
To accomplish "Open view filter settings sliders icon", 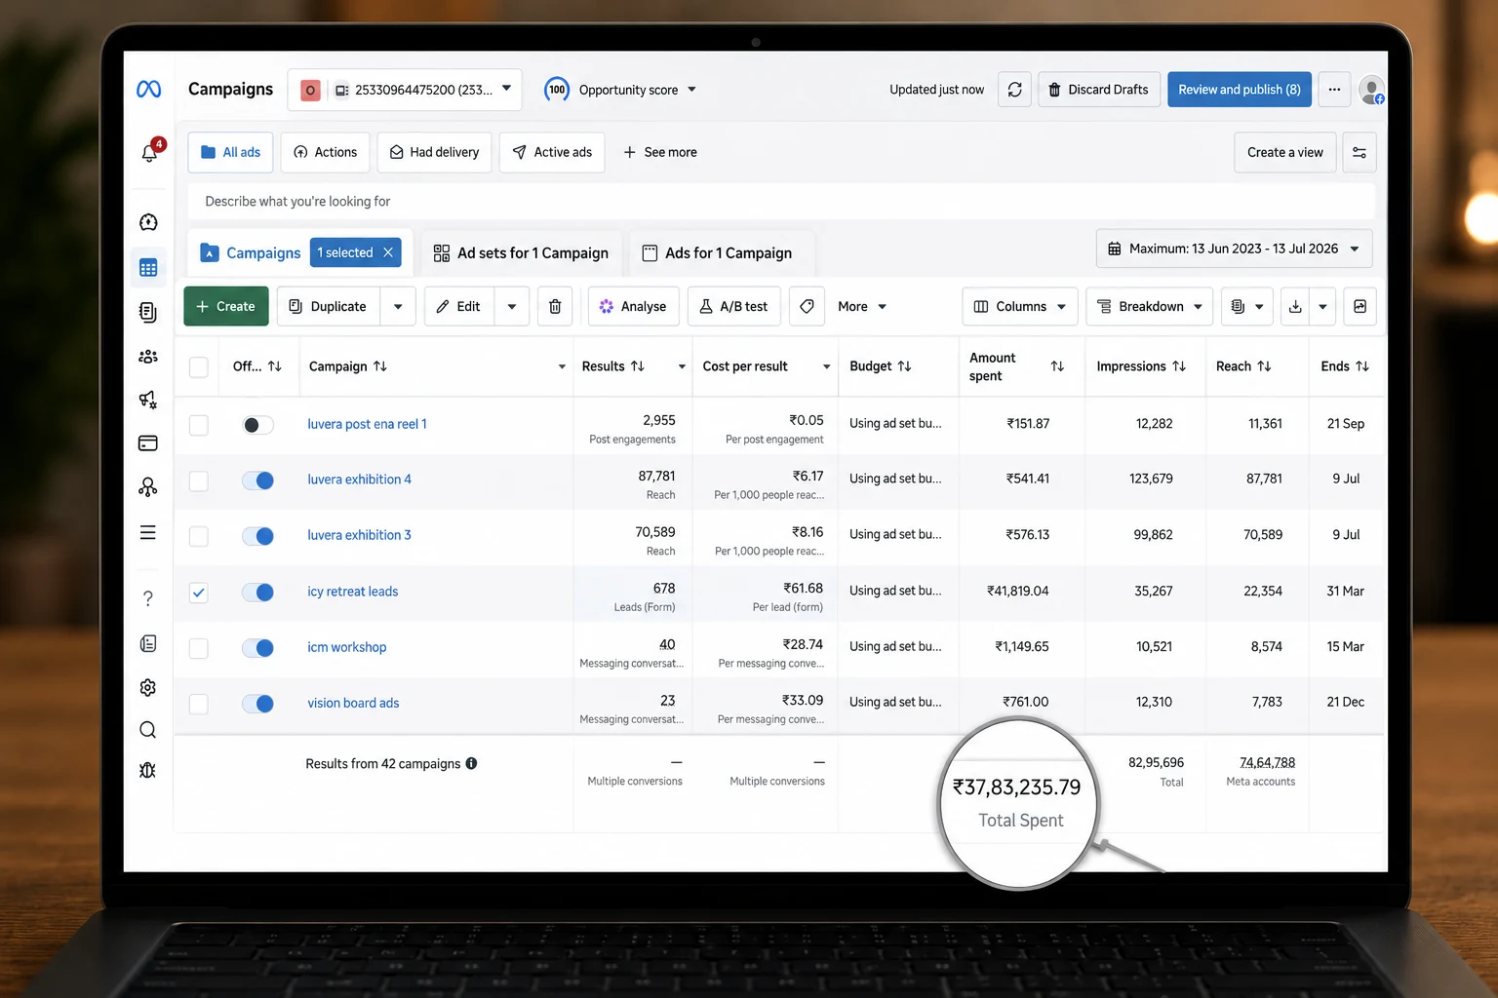I will tap(1360, 153).
